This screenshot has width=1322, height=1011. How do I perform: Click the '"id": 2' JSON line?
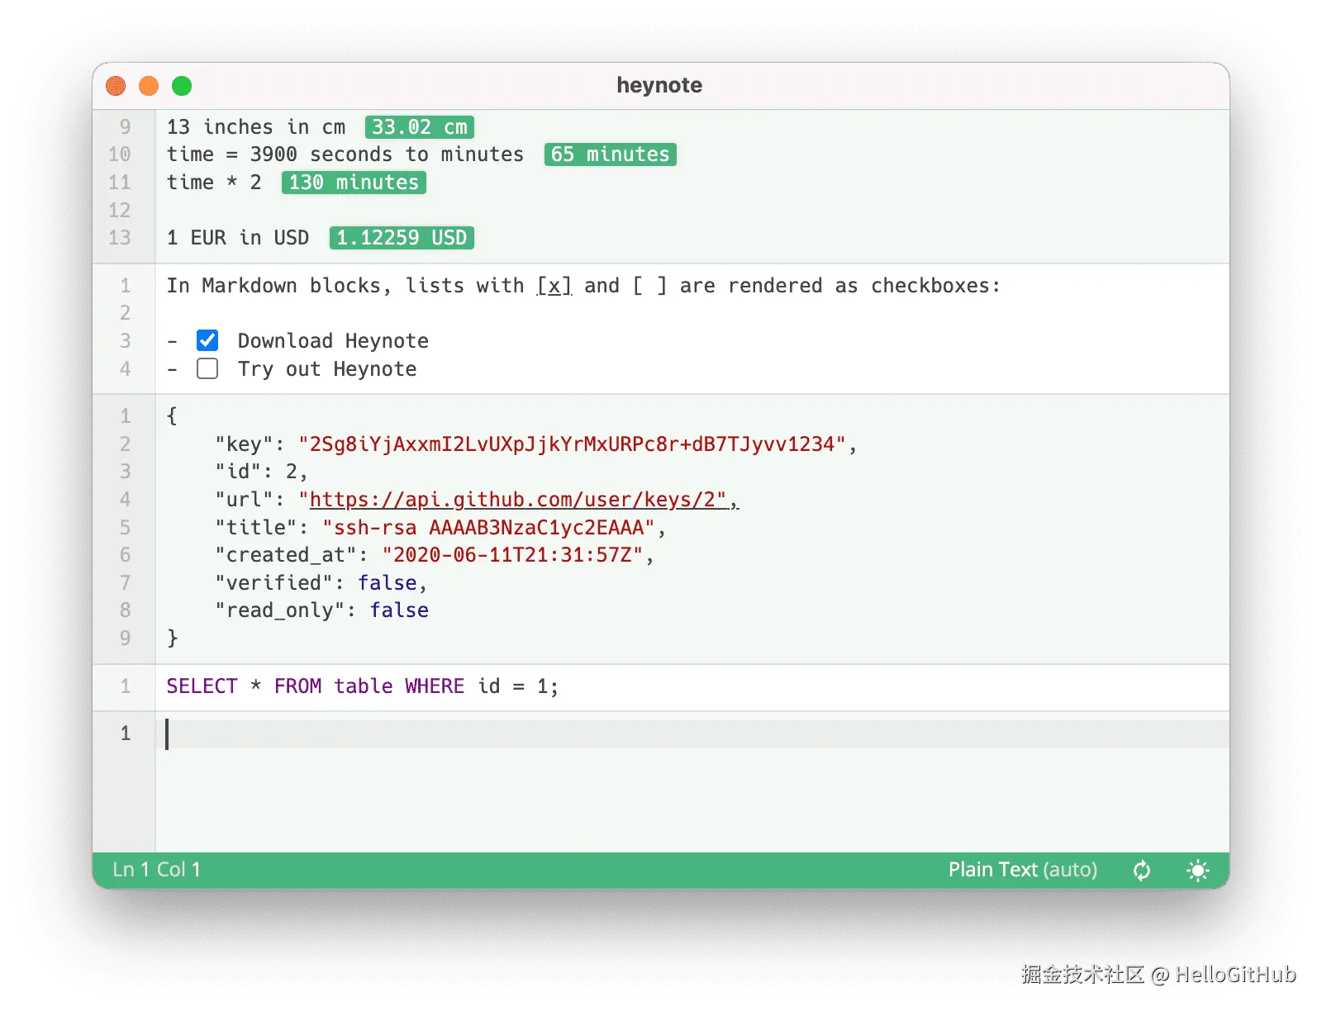tap(261, 472)
